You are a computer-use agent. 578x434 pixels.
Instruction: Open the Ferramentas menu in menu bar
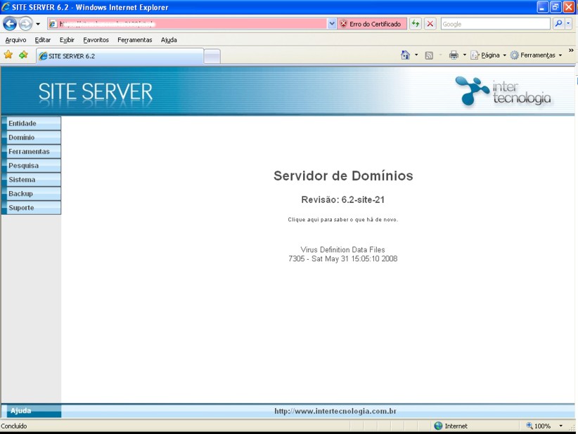coord(134,40)
